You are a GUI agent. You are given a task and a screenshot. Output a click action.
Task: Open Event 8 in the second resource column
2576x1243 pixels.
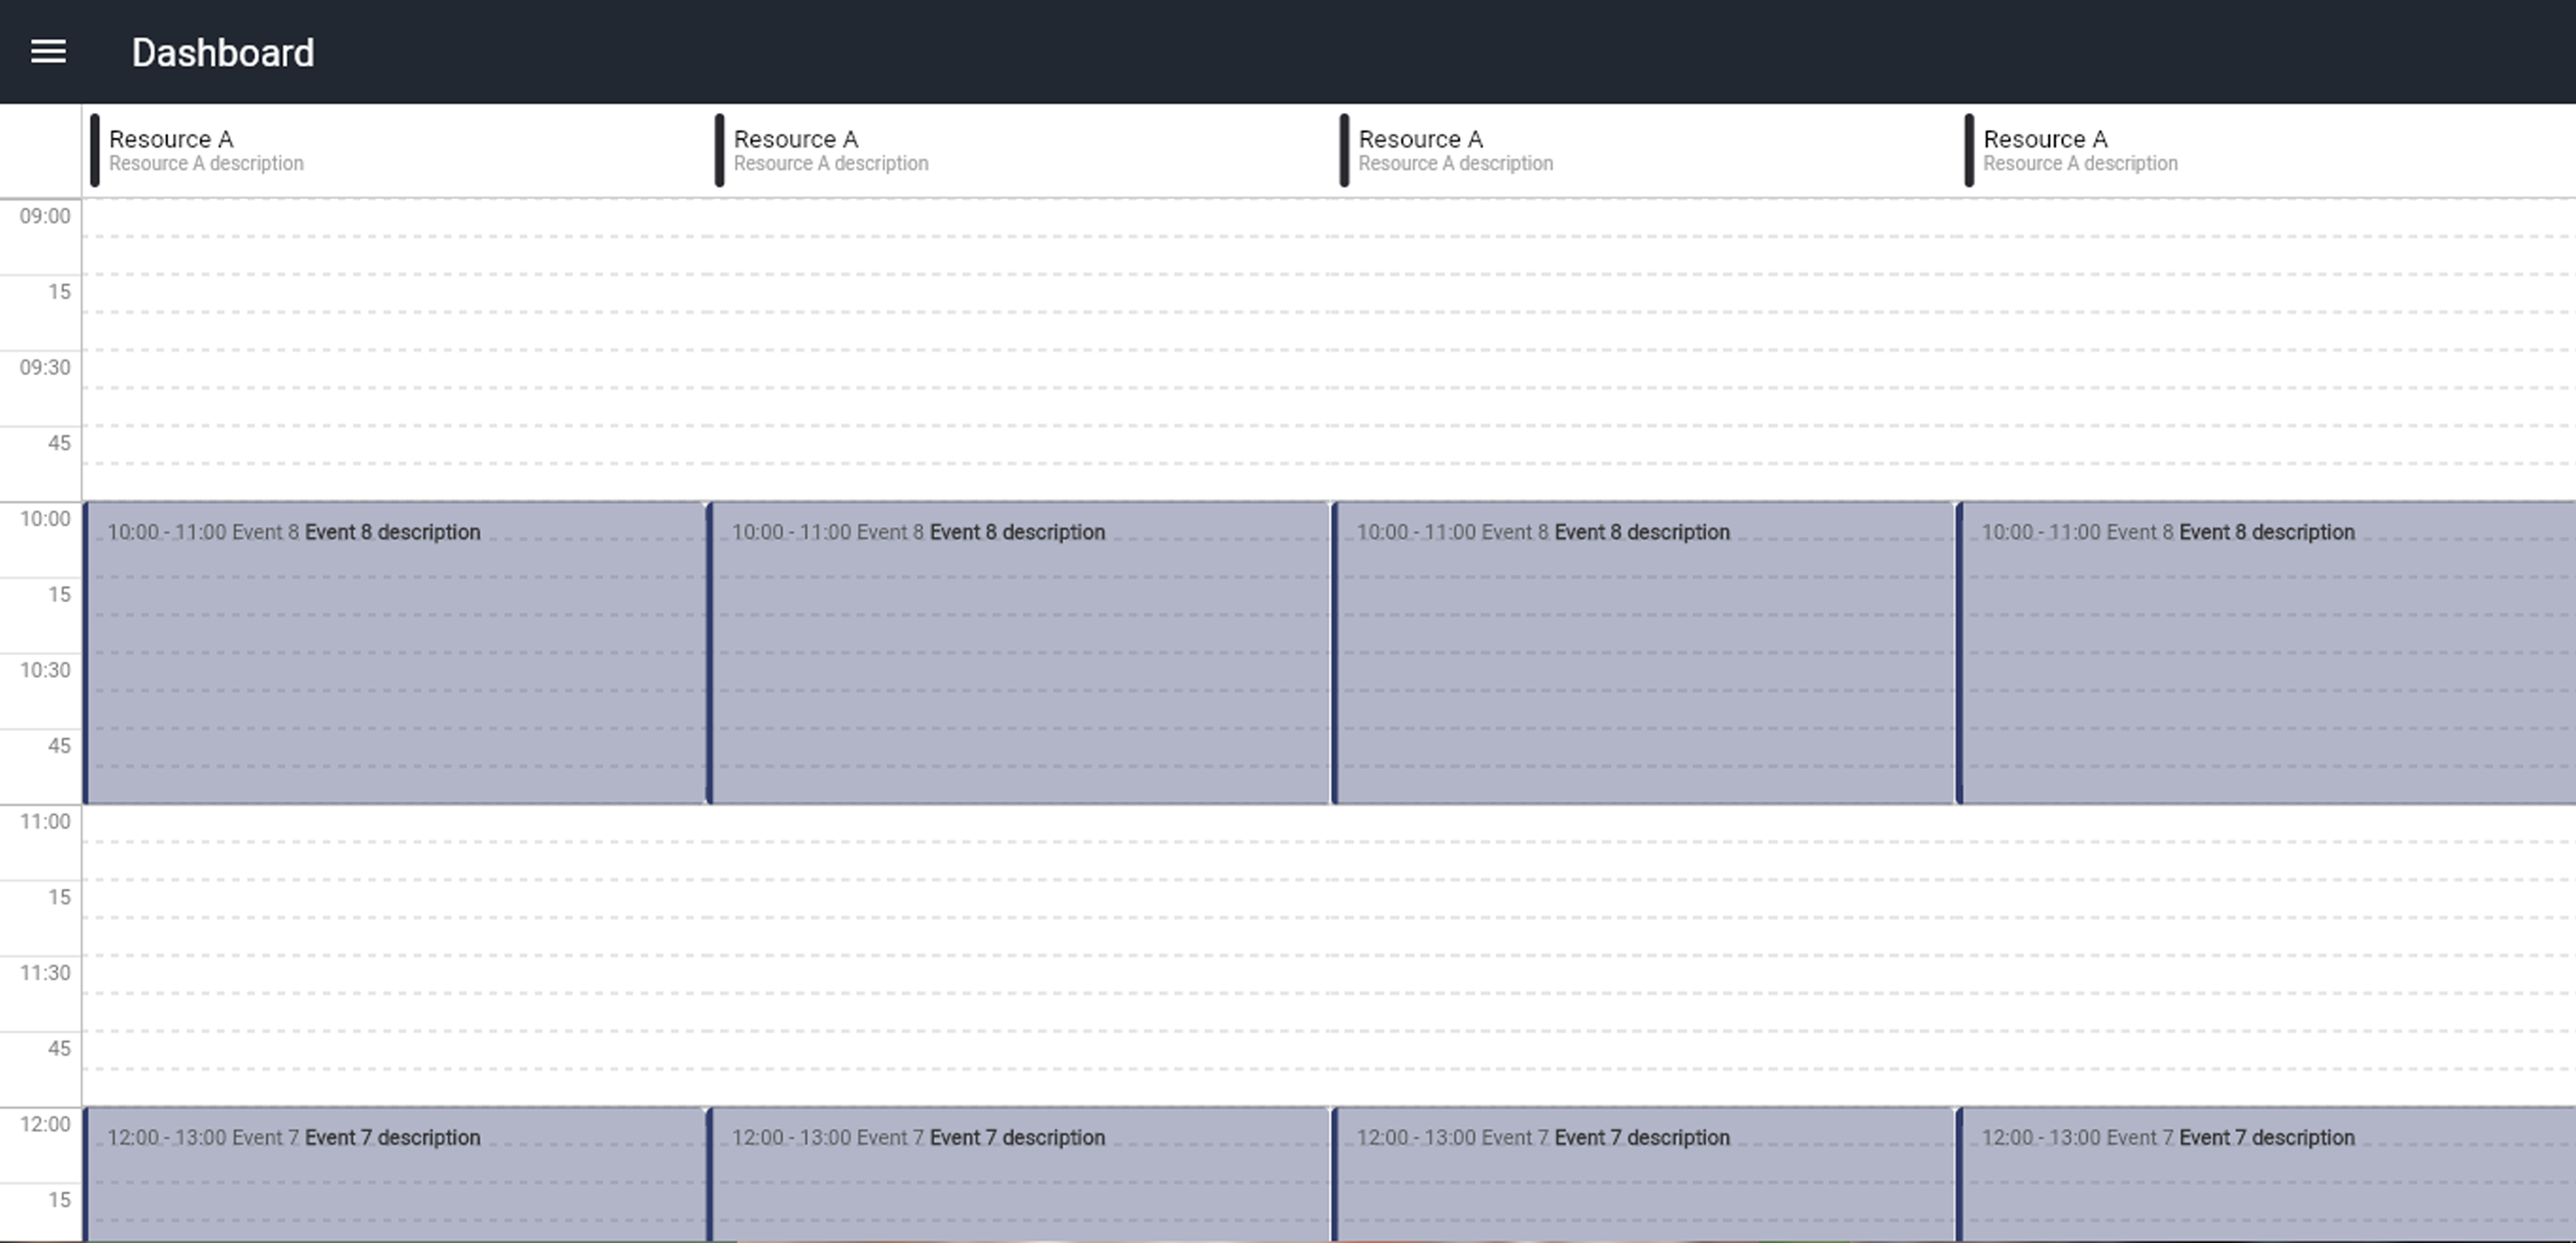[1020, 652]
